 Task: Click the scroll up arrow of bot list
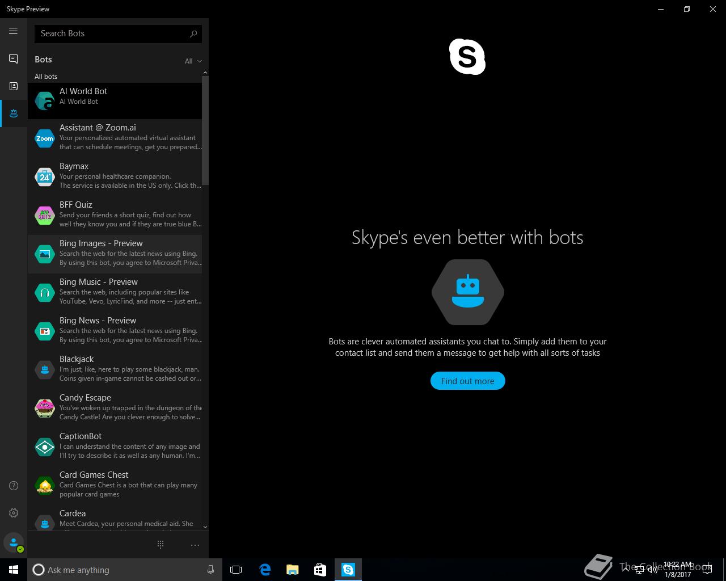[205, 73]
